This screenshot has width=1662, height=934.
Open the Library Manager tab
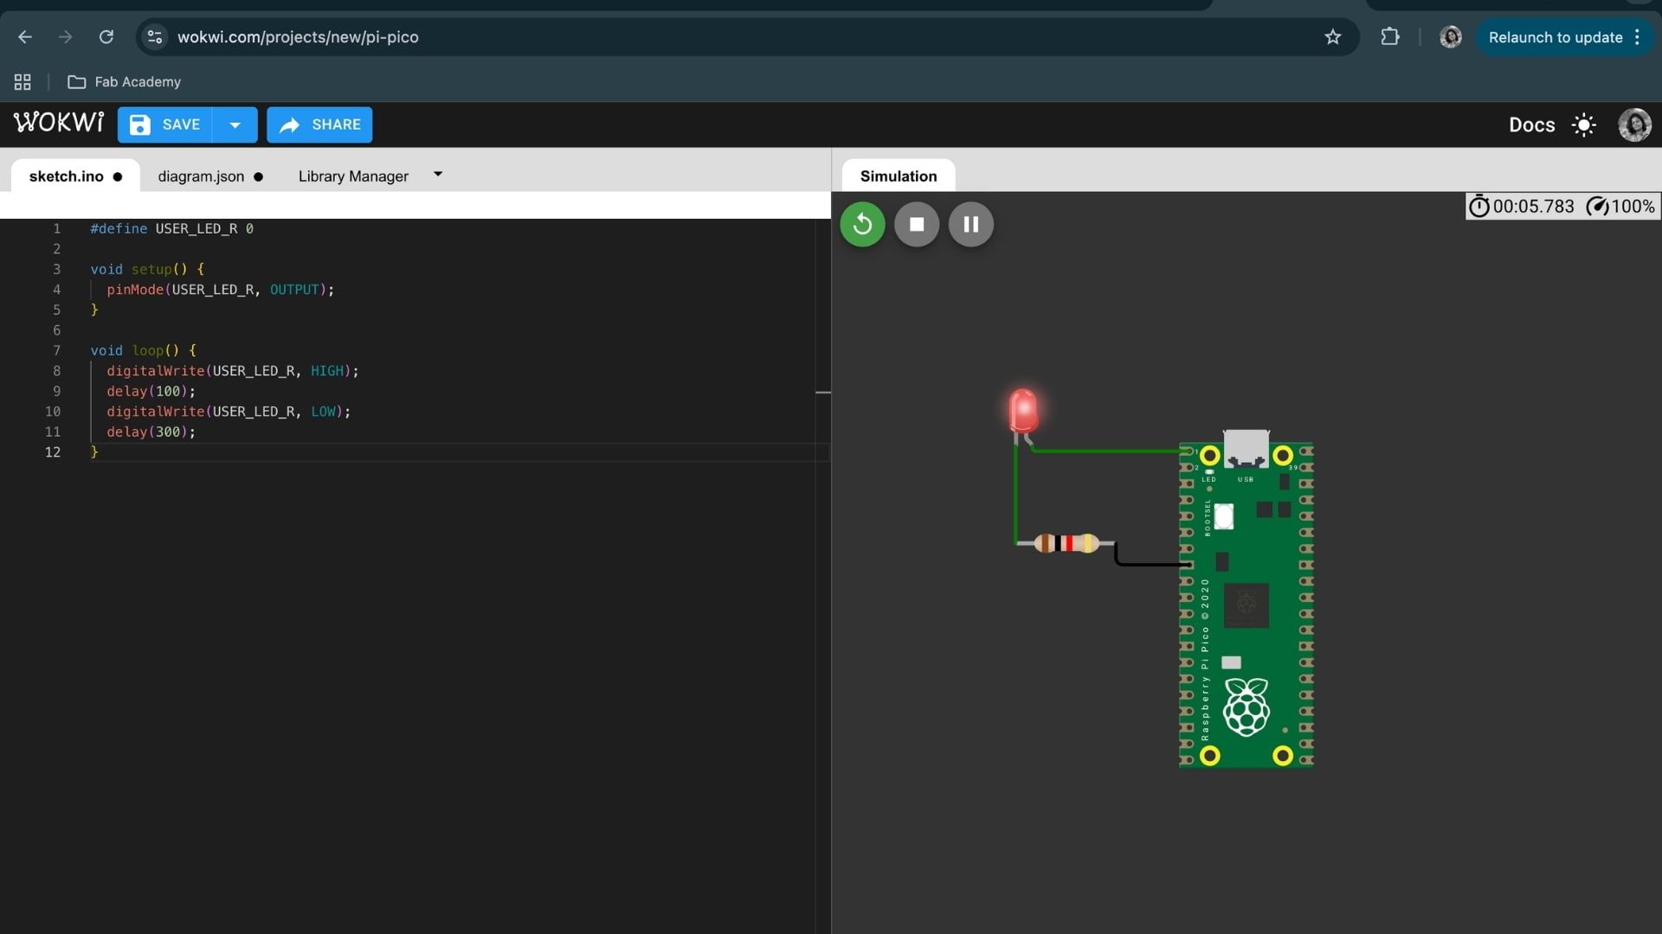point(353,176)
